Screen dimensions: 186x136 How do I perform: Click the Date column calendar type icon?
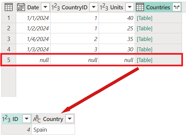pyautogui.click(x=21, y=7)
